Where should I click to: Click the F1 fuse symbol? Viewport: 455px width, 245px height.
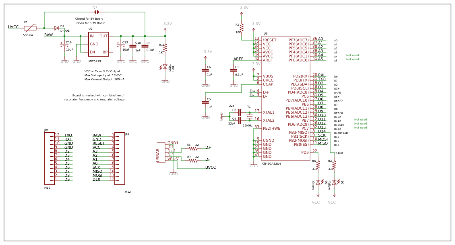(30, 28)
